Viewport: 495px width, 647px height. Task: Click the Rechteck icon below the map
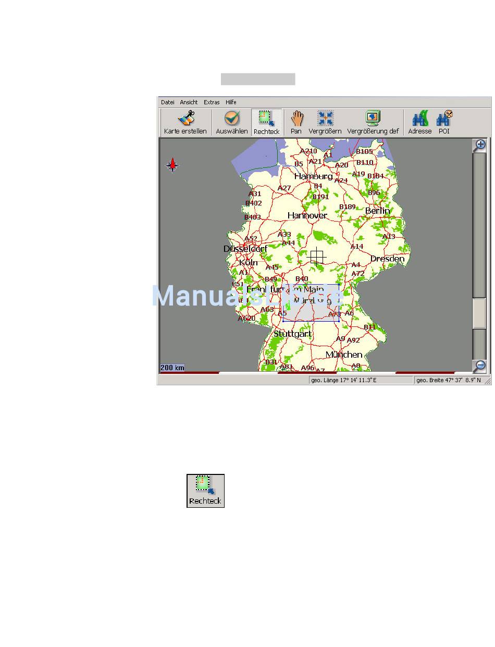click(206, 491)
